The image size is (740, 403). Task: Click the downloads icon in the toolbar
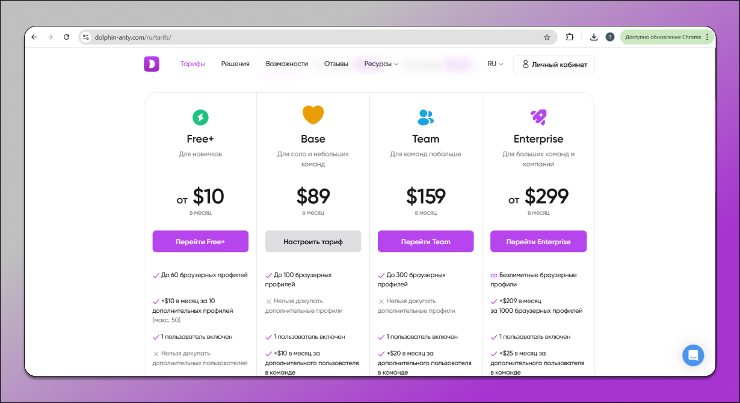[x=593, y=37]
